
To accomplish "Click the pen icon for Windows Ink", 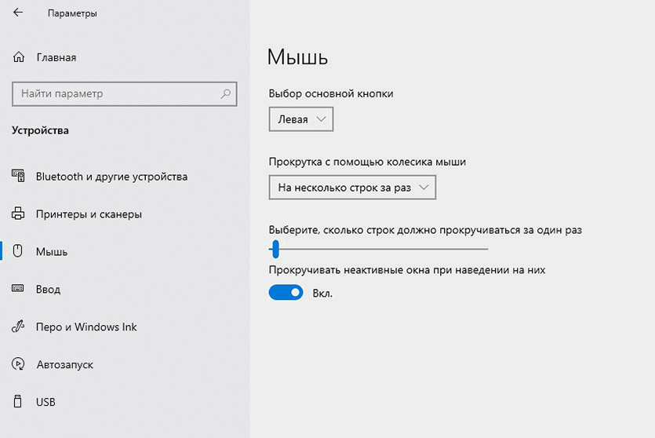I will [19, 327].
